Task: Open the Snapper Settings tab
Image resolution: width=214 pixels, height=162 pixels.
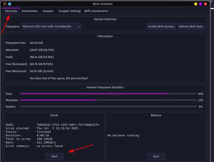Action: tap(70, 11)
